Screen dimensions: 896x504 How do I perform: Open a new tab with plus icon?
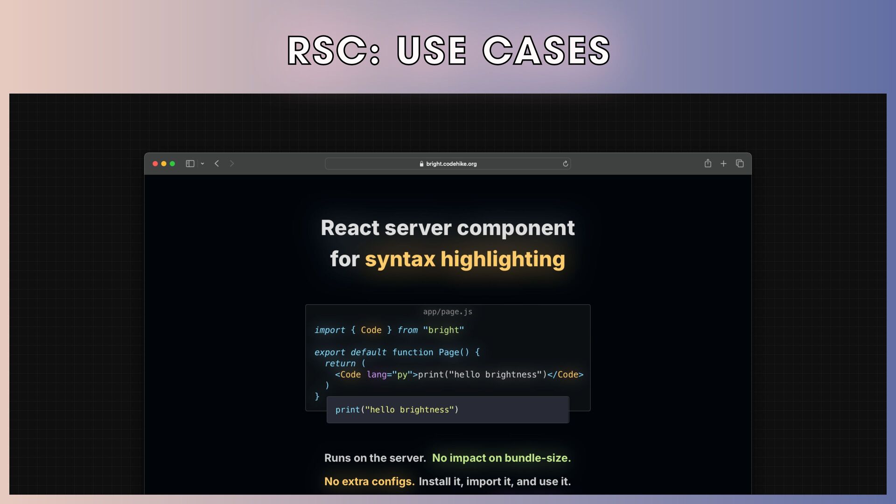723,164
